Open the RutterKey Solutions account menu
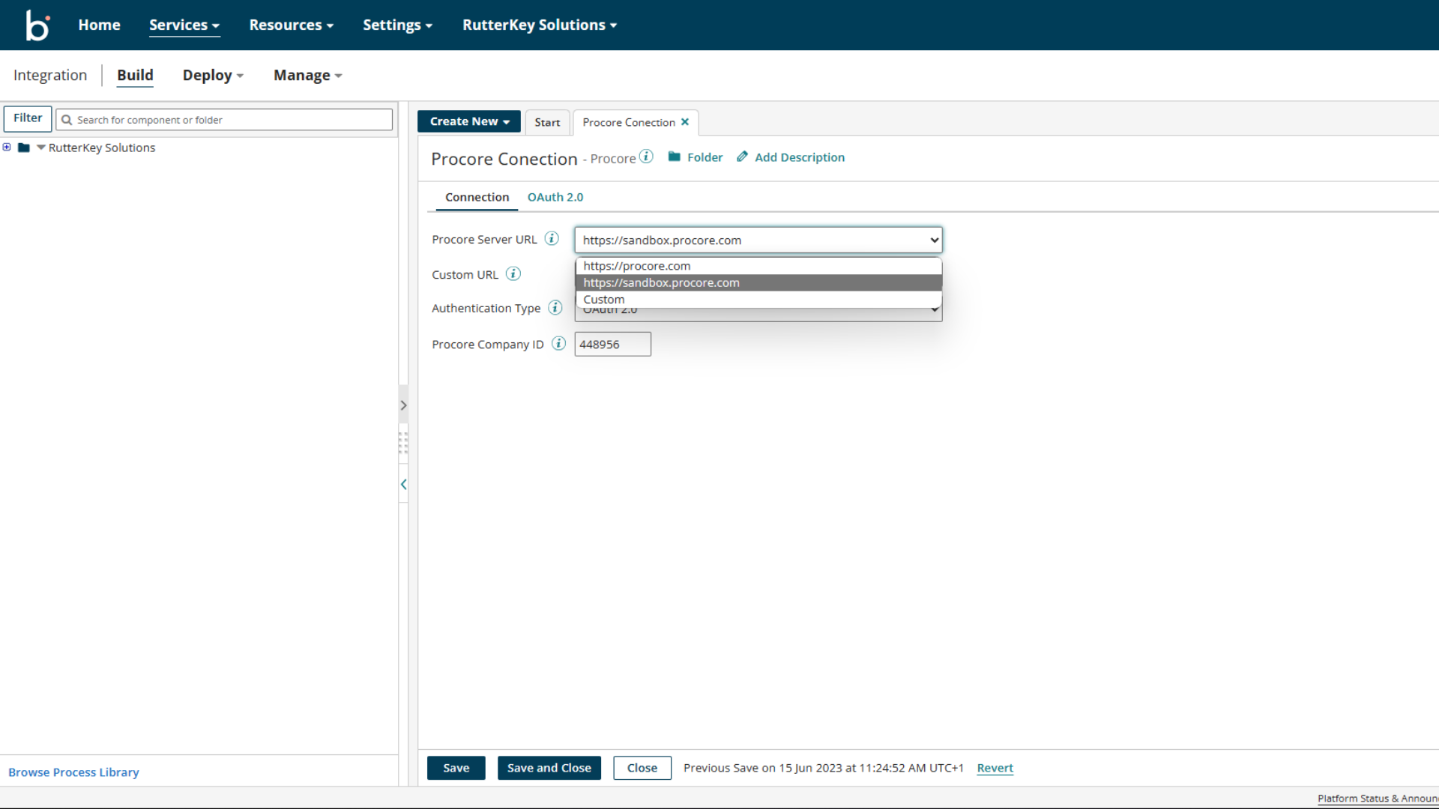The width and height of the screenshot is (1439, 809). pyautogui.click(x=540, y=25)
